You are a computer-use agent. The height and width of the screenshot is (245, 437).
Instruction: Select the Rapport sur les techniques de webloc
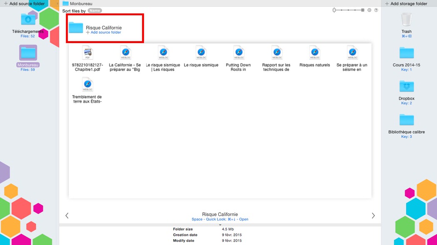coord(277,59)
